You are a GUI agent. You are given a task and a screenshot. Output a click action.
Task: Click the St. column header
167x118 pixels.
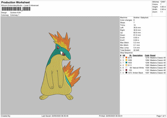pos(131,55)
